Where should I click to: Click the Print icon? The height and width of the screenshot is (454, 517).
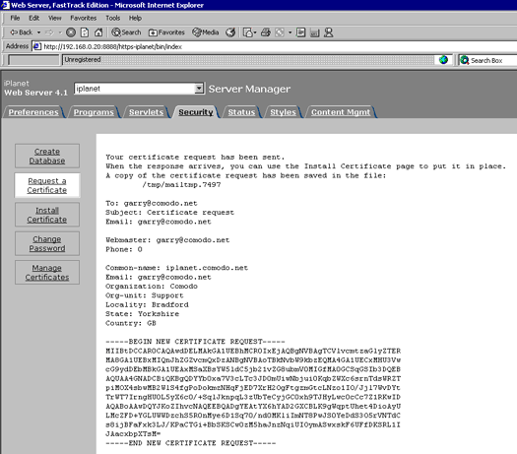tap(266, 32)
